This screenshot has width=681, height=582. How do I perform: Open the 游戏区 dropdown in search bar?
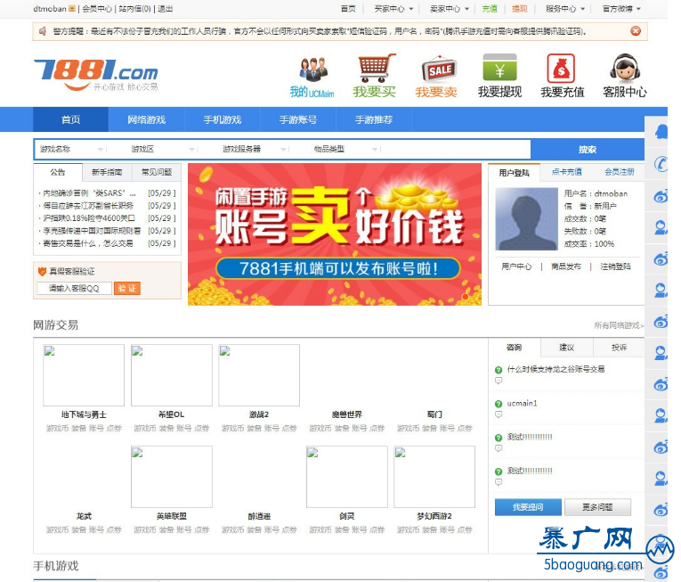point(163,149)
